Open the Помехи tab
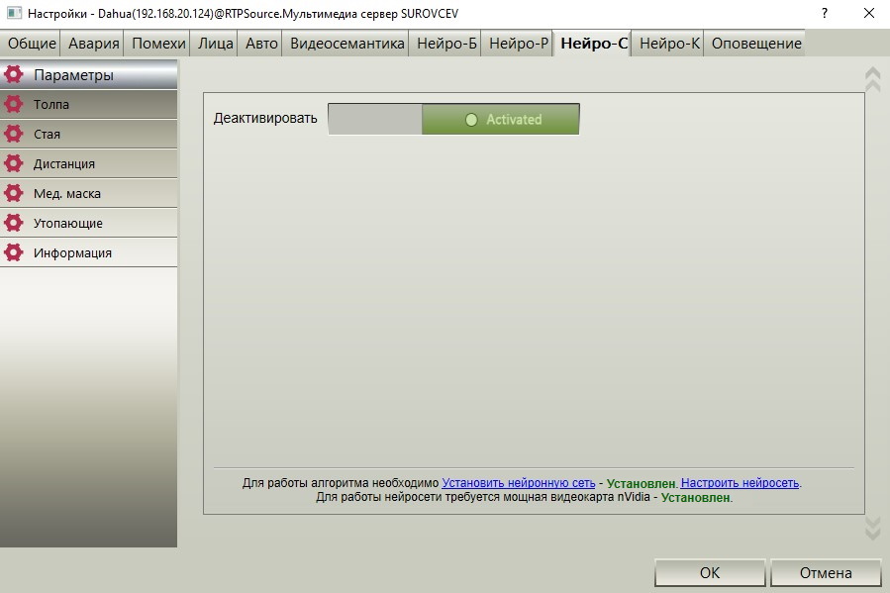The image size is (890, 593). tap(158, 44)
